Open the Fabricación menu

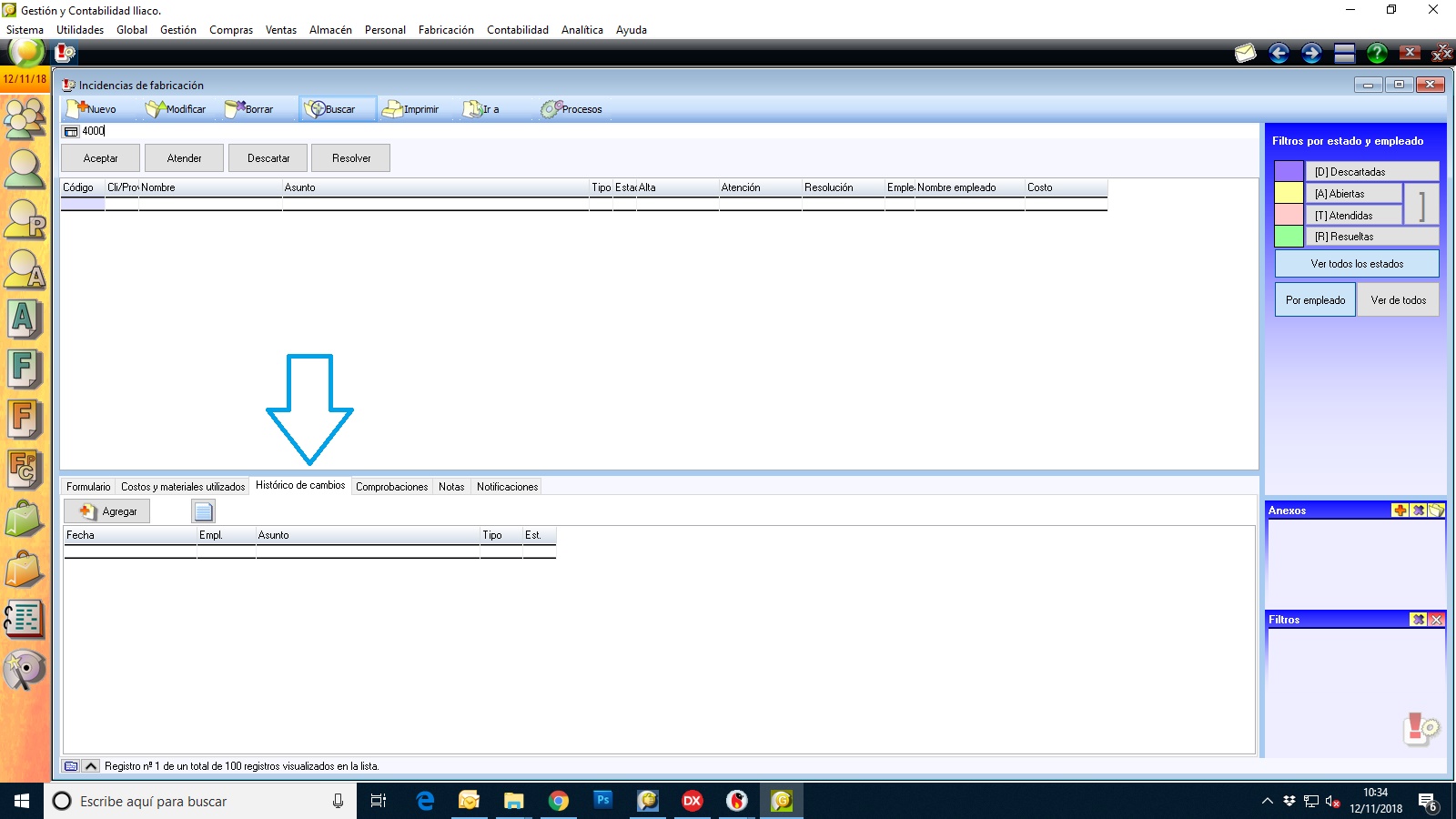pos(446,30)
